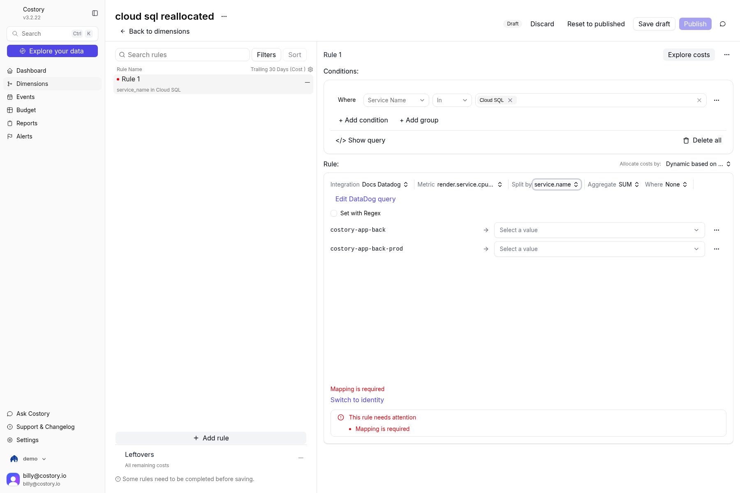740x493 pixels.
Task: Click Reset to published
Action: pyautogui.click(x=596, y=24)
